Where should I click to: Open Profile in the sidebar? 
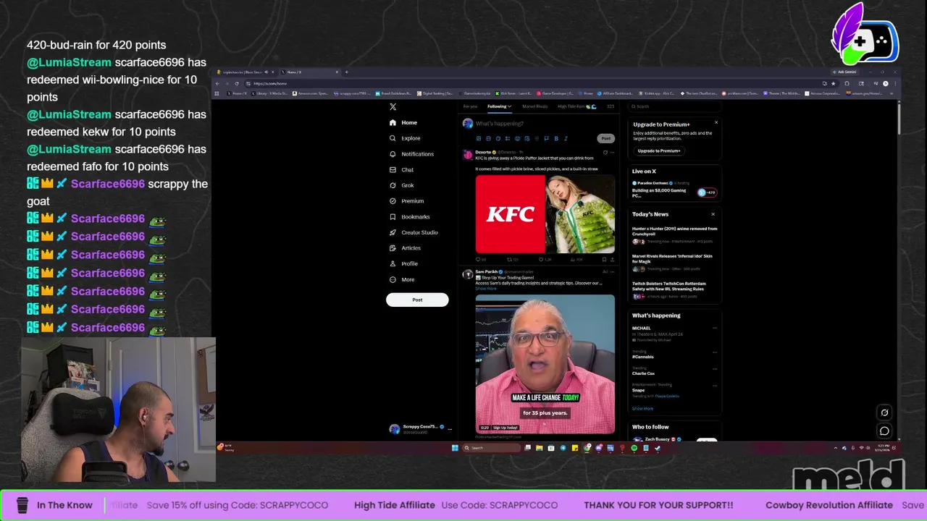(x=403, y=263)
